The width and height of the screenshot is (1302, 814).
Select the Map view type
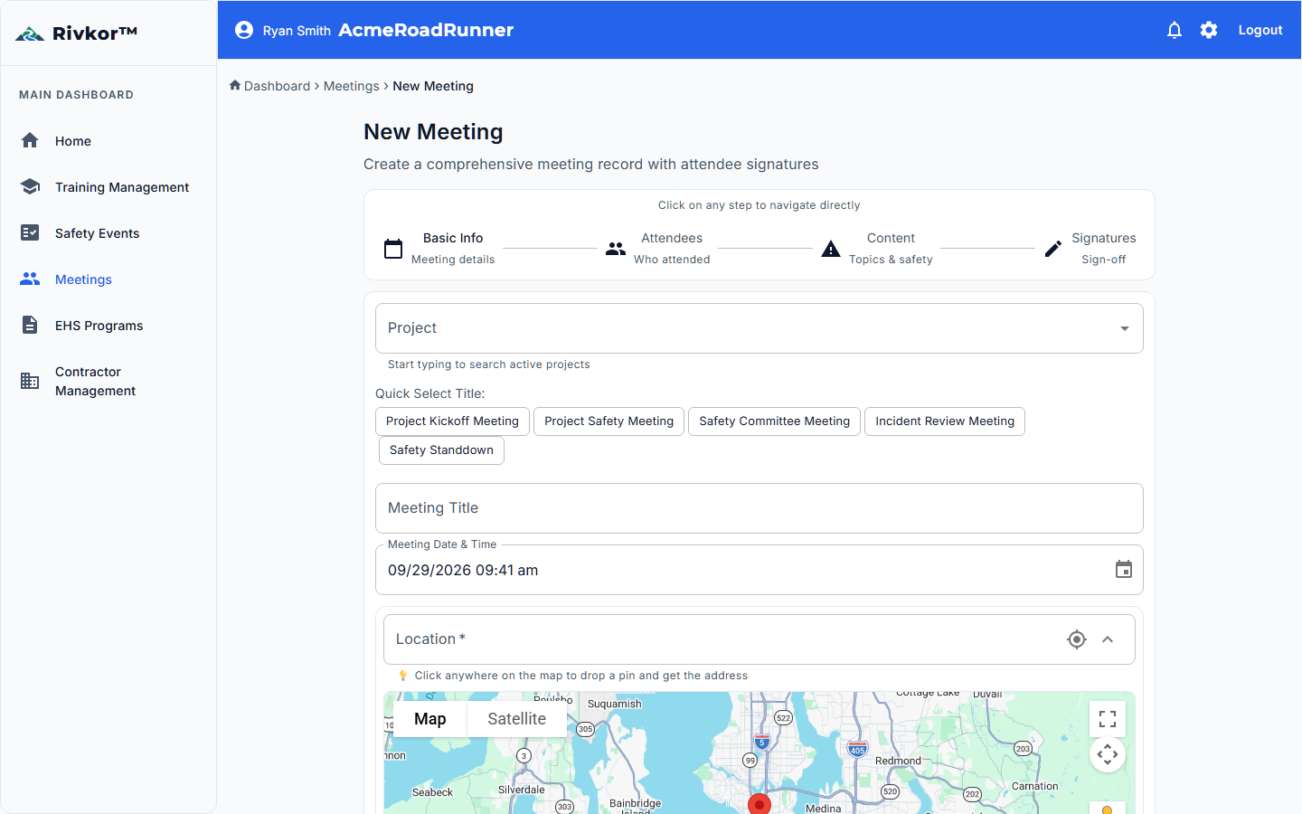click(430, 719)
